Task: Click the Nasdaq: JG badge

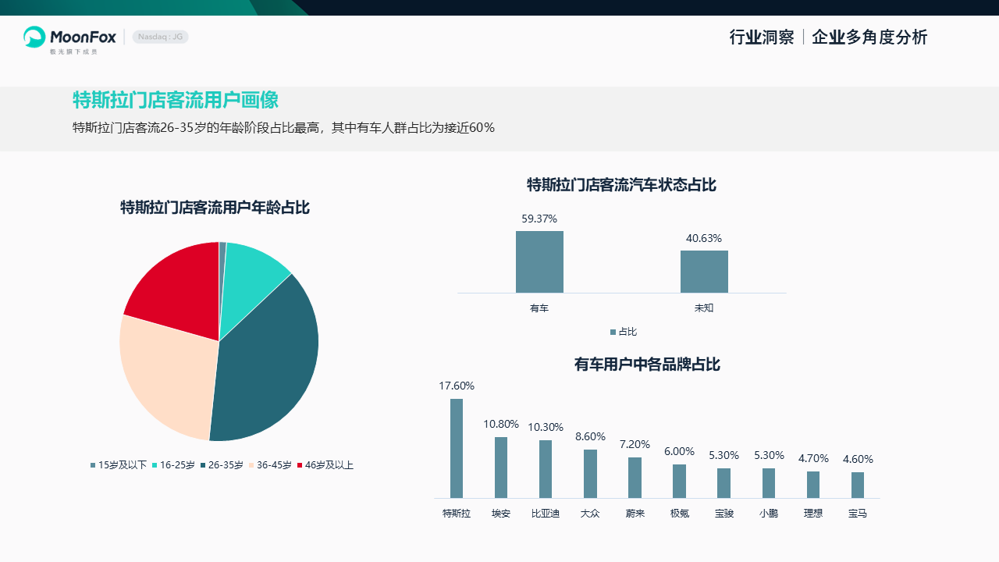Action: tap(160, 37)
